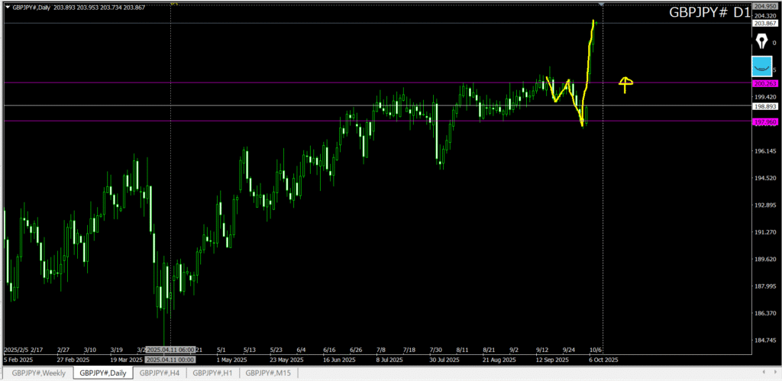Click the chart shift triangle at top
Viewport: 782px width, 381px height.
click(602, 5)
